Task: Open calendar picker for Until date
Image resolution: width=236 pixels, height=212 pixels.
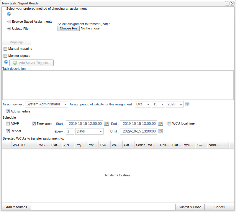Action: pos(160,131)
